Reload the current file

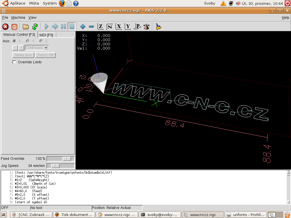coord(35,27)
